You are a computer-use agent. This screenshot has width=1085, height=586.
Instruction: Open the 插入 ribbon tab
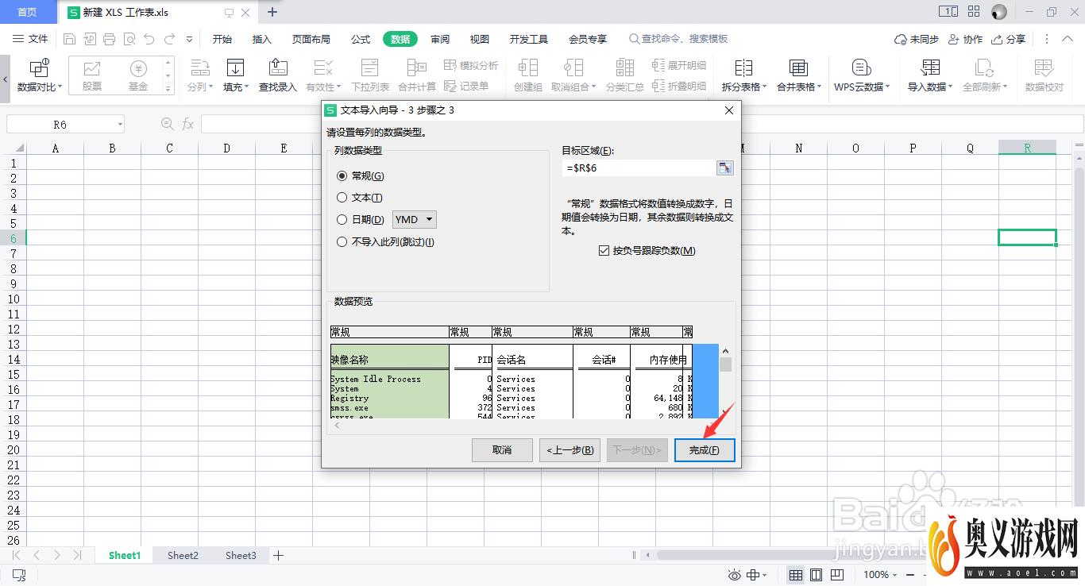[x=262, y=39]
